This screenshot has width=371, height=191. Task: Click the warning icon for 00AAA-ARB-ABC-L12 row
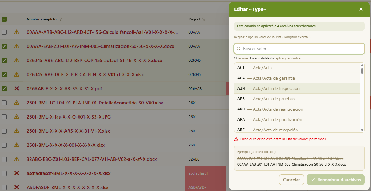click(x=17, y=32)
